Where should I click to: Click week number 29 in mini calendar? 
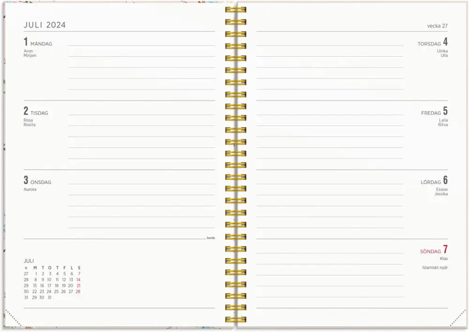click(x=26, y=286)
